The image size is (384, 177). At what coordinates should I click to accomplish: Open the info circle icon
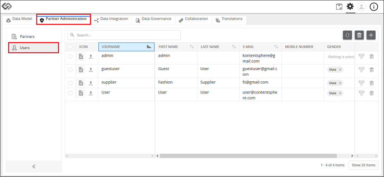click(374, 7)
